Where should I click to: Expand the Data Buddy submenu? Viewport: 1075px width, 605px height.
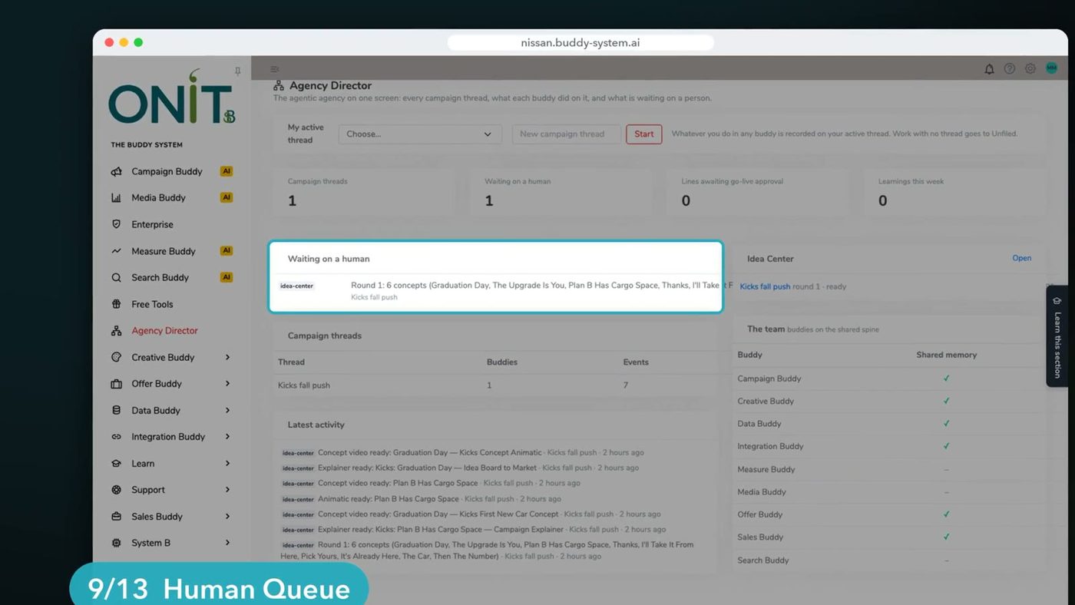pos(227,410)
